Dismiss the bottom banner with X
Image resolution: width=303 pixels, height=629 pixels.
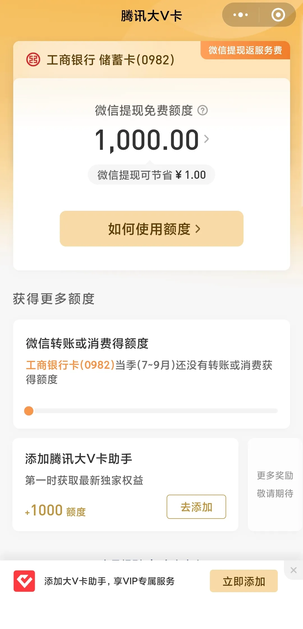click(x=293, y=570)
